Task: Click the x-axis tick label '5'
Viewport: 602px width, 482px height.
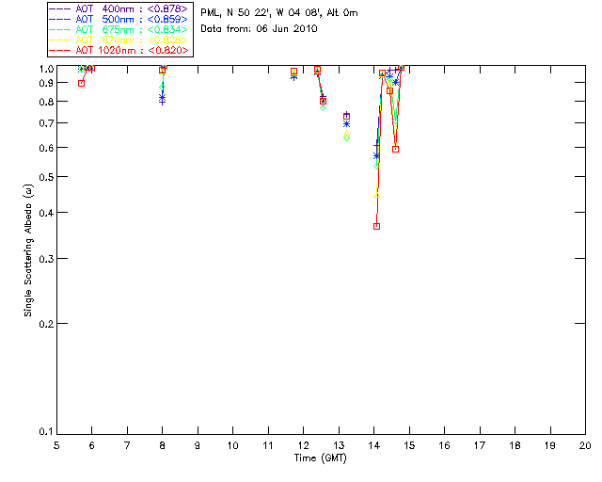Action: tap(56, 445)
